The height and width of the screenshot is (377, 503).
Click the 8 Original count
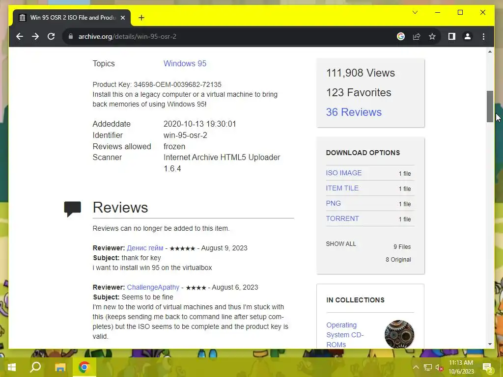[398, 260]
